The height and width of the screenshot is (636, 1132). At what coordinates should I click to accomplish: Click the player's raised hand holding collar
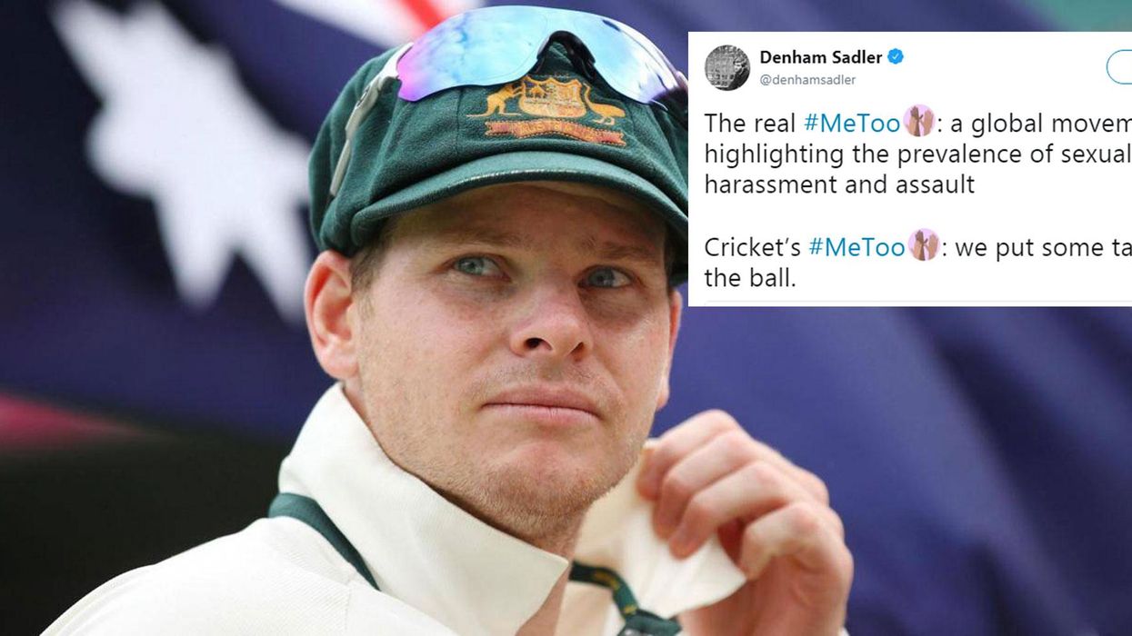[x=741, y=509]
